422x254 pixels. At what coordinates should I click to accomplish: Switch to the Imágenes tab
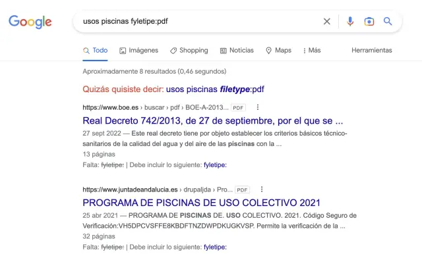point(139,51)
